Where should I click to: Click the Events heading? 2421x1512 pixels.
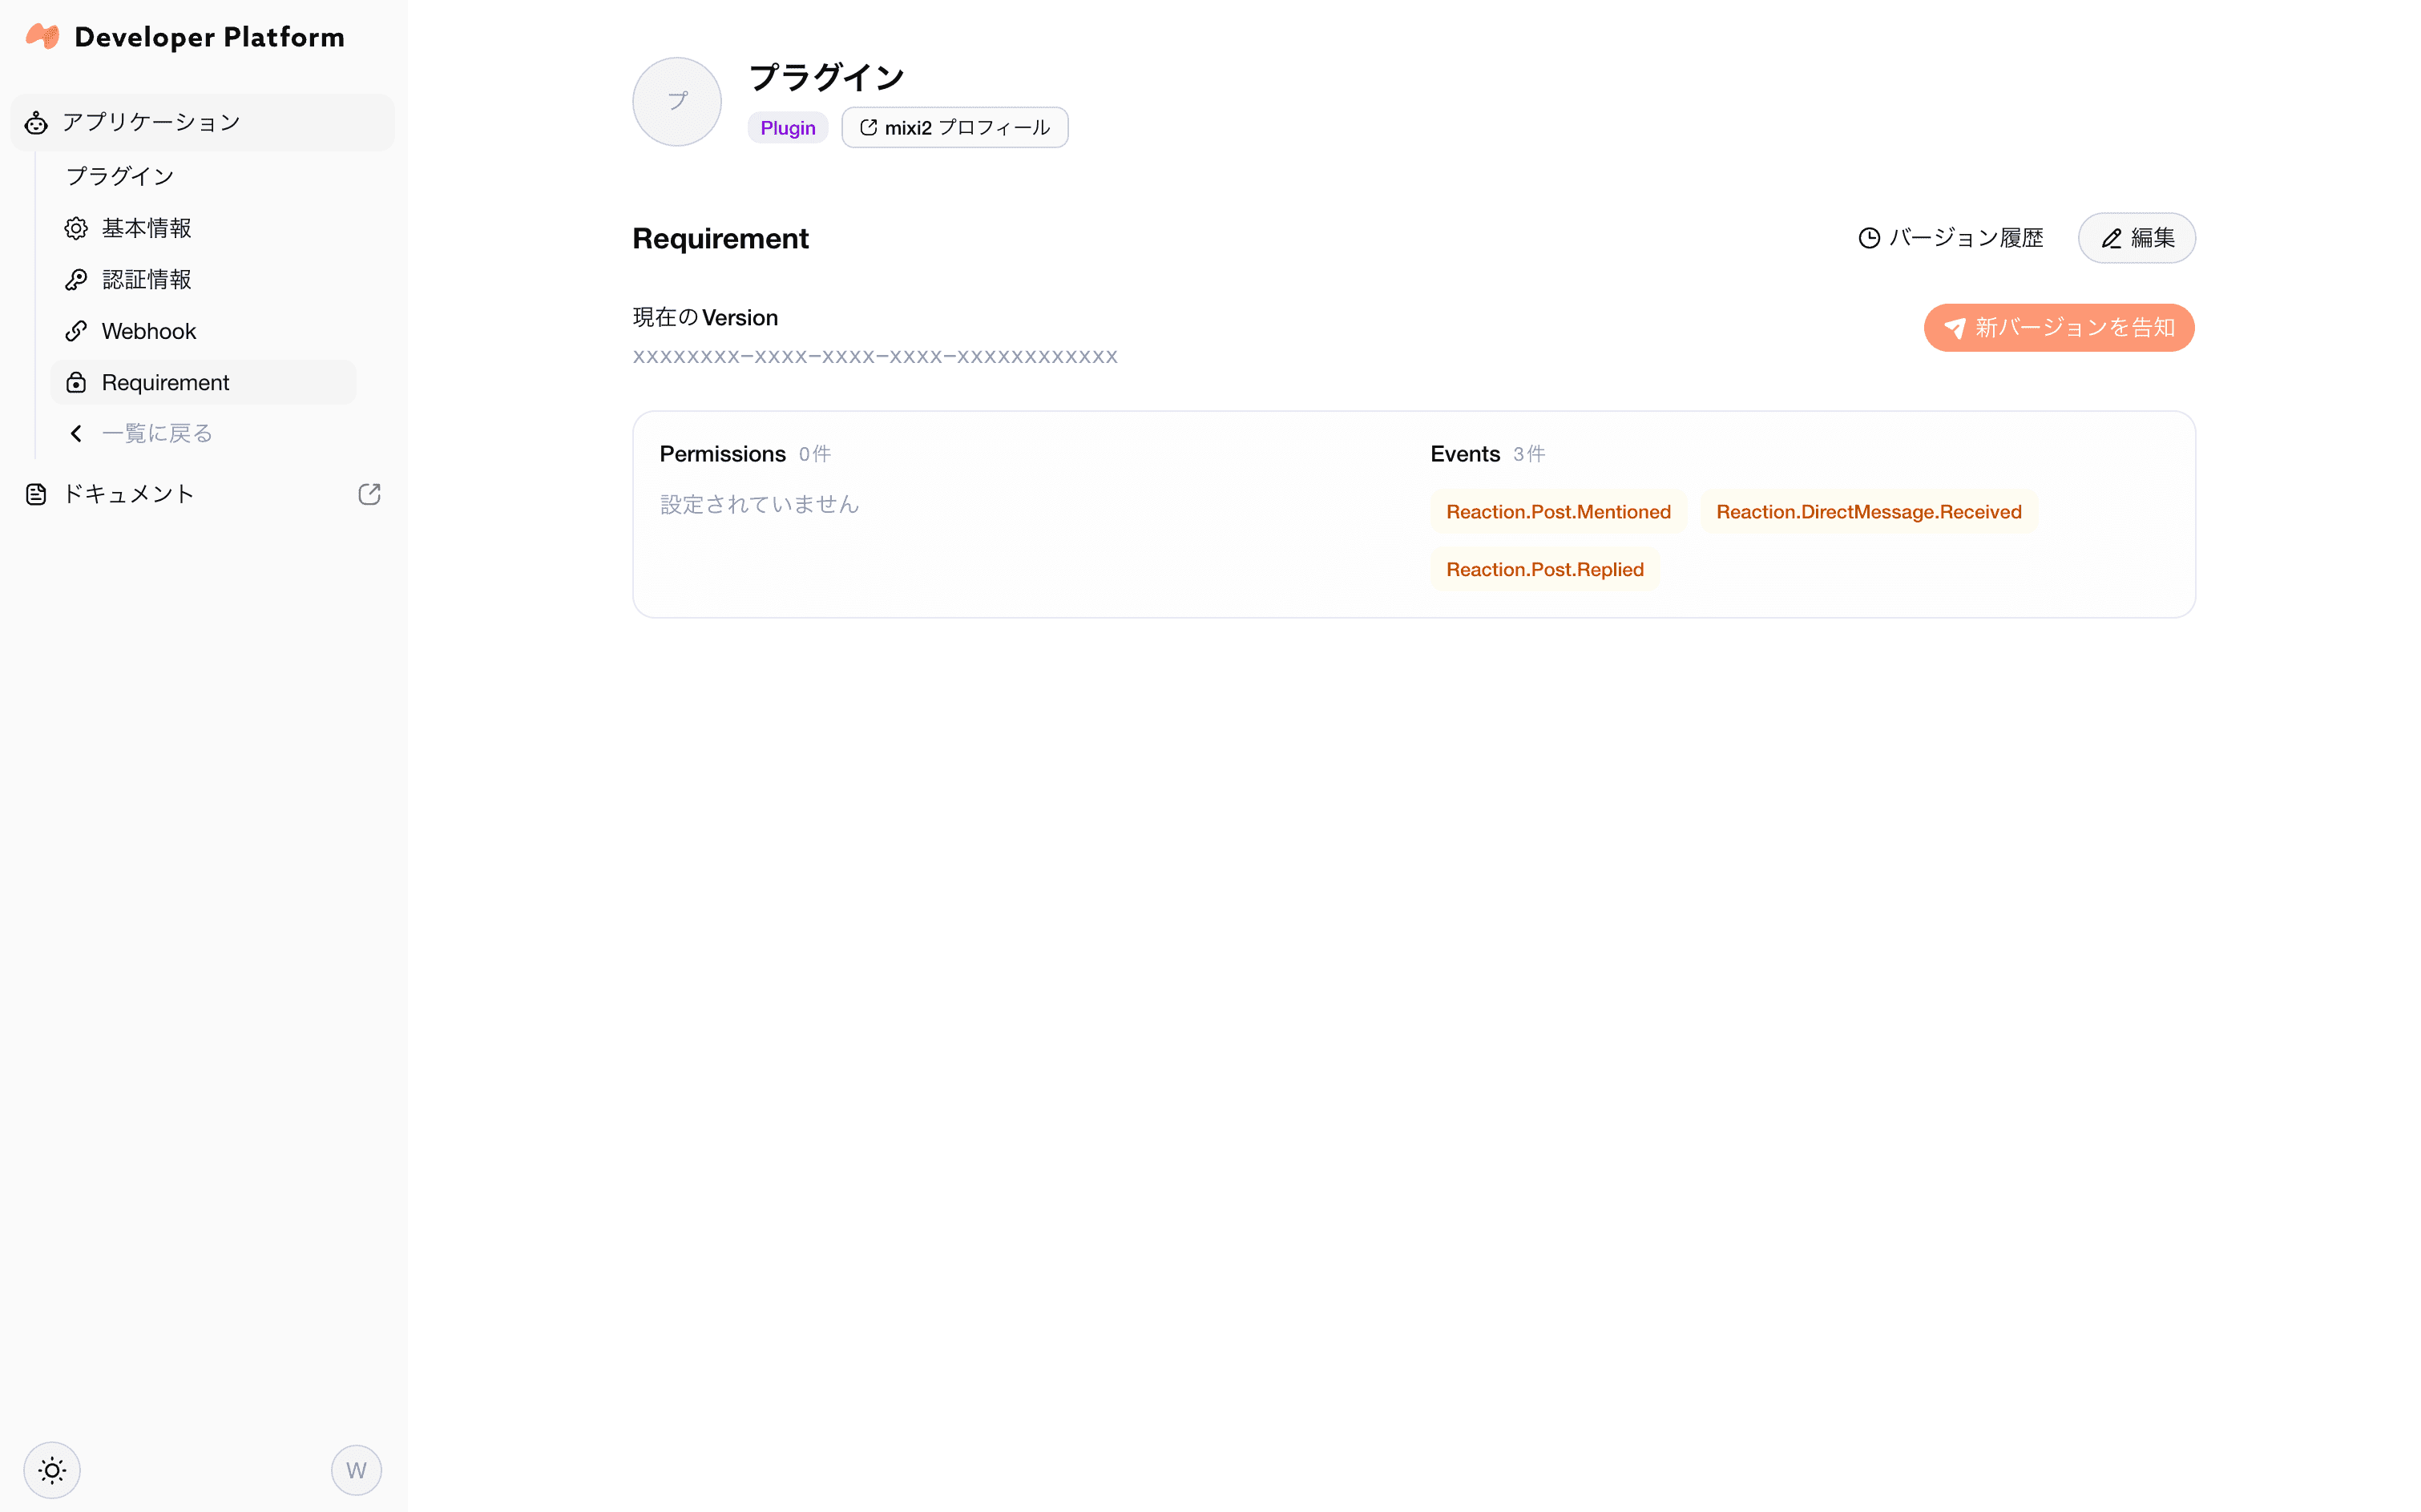pos(1464,454)
